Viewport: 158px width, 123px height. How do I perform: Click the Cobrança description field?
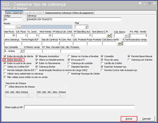[x=74, y=19]
